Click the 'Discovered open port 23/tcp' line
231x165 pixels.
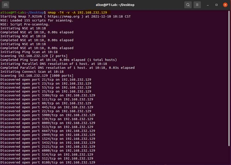(x=46, y=83)
